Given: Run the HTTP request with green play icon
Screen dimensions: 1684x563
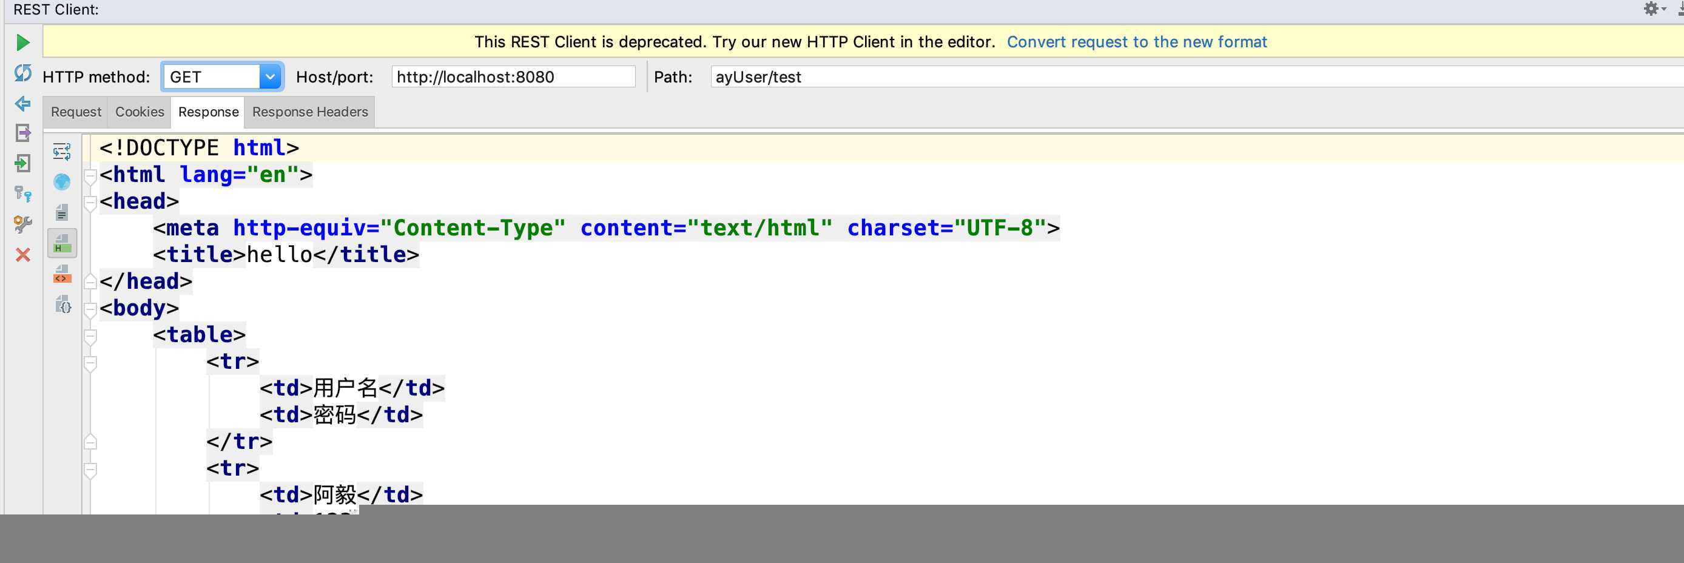Looking at the screenshot, I should click(23, 42).
